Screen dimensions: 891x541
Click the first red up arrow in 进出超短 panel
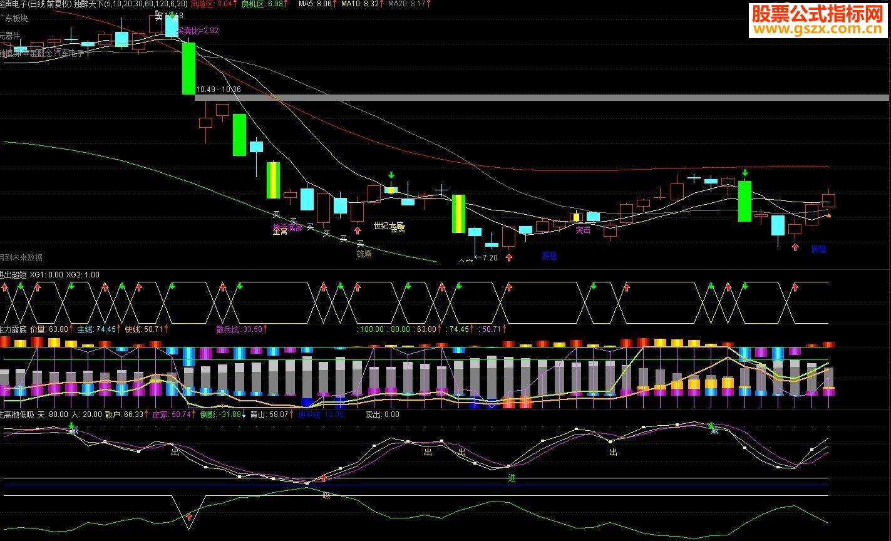(x=4, y=287)
